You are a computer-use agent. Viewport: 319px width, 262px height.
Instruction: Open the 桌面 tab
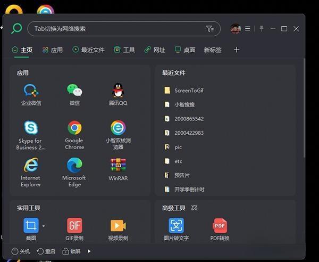pyautogui.click(x=185, y=50)
